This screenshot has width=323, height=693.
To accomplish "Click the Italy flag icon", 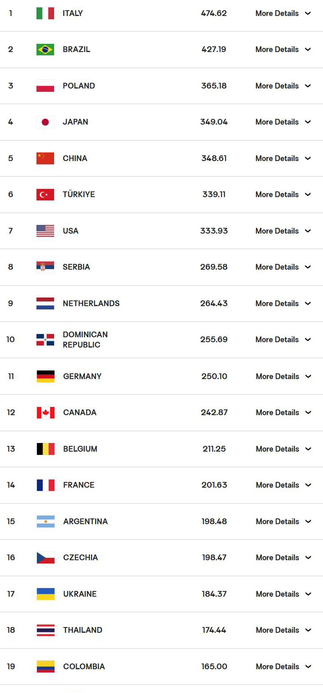I will pos(45,13).
